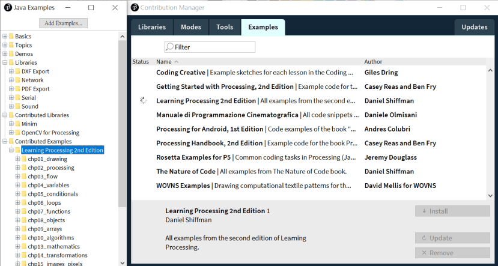Viewport: 498px width, 266px height.
Task: Select chp14_transformations in the tree
Action: [x=58, y=255]
